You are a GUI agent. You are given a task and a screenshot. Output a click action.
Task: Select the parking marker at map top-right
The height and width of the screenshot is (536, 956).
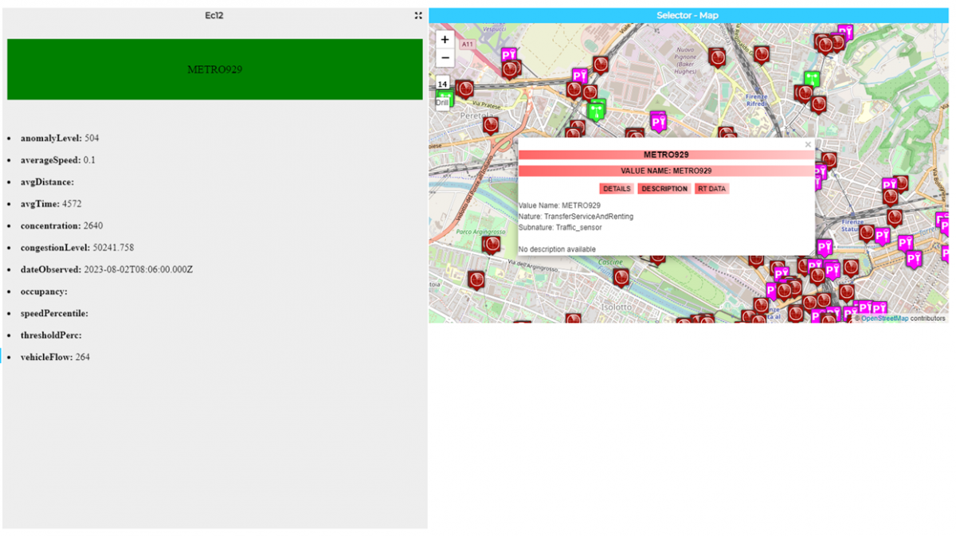845,32
